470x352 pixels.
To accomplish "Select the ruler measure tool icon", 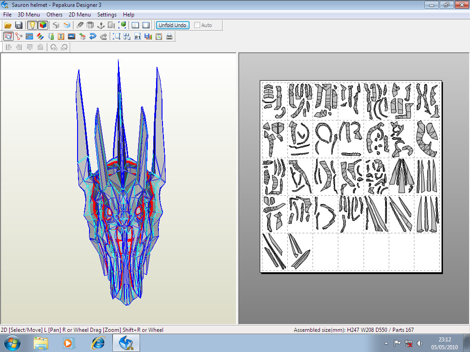I will tap(50, 37).
